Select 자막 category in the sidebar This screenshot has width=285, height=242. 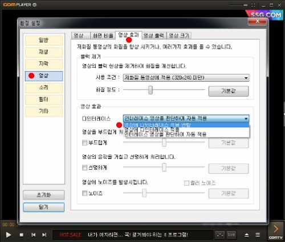click(x=44, y=64)
